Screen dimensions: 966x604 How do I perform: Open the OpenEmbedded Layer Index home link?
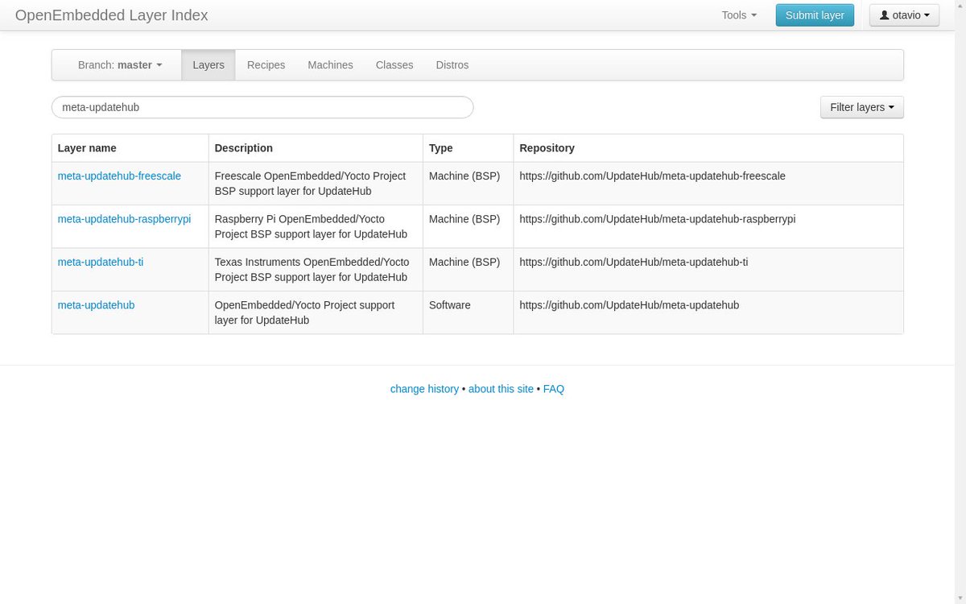click(111, 15)
